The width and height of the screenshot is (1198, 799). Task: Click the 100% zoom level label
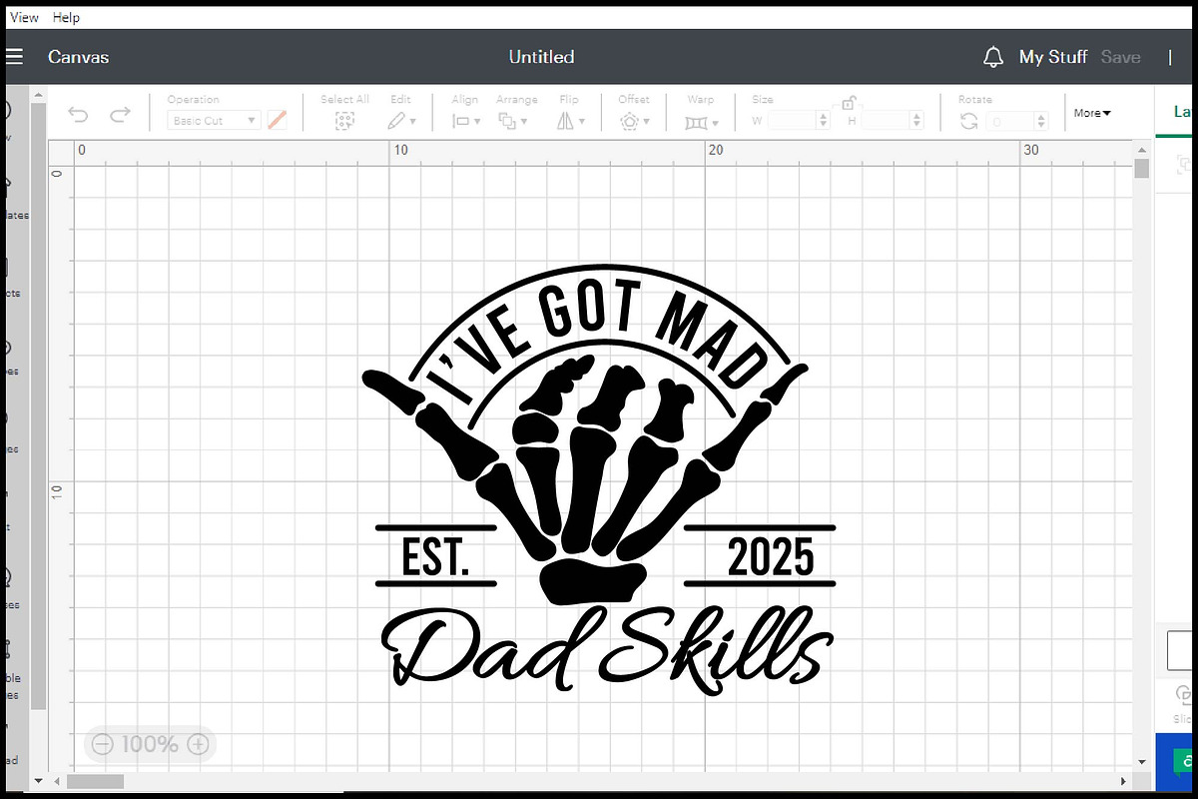coord(150,744)
